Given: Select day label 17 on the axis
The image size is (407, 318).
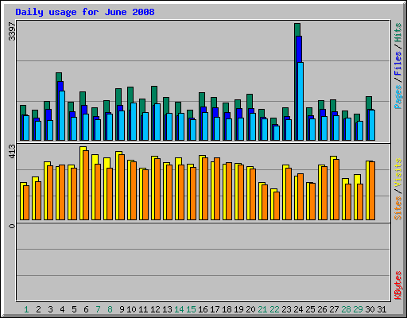Looking at the screenshot, I should tap(215, 309).
